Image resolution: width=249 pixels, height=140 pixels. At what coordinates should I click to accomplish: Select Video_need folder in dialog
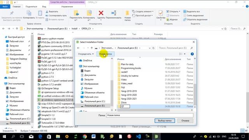(126, 83)
